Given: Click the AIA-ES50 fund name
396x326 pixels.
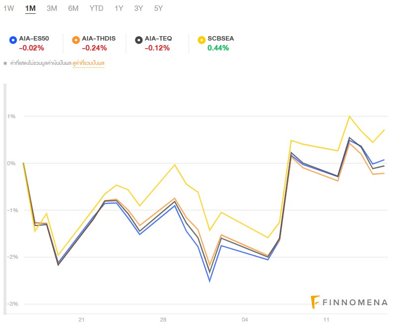Looking at the screenshot, I should (x=34, y=39).
